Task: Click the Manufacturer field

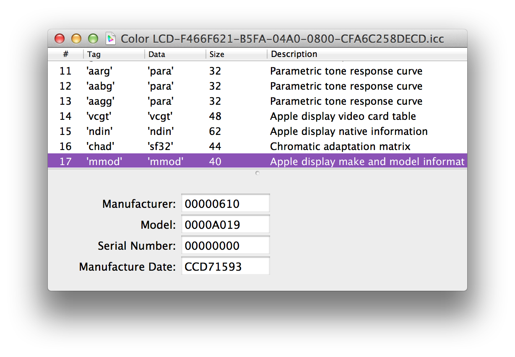Action: pos(225,204)
